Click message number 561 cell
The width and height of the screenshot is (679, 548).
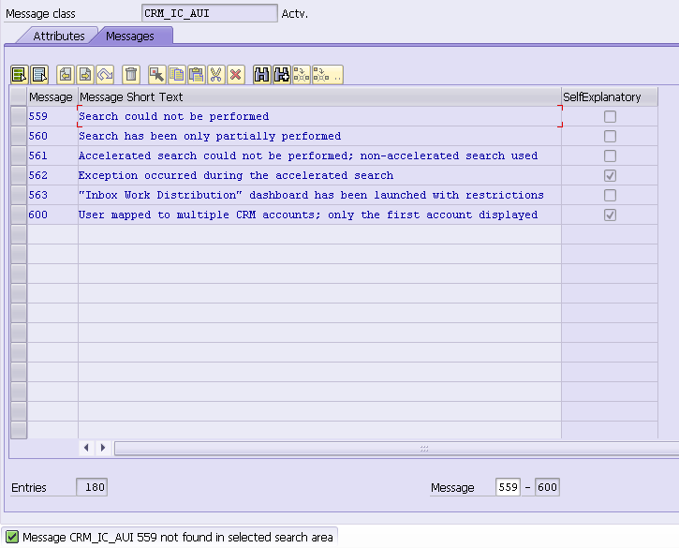(x=52, y=156)
